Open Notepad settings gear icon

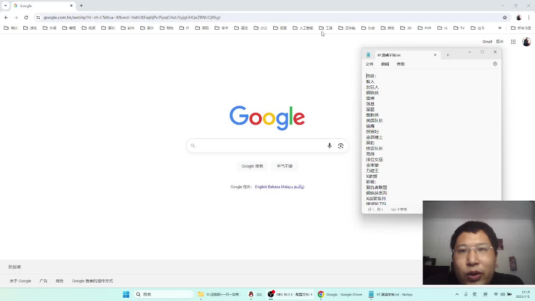click(495, 64)
